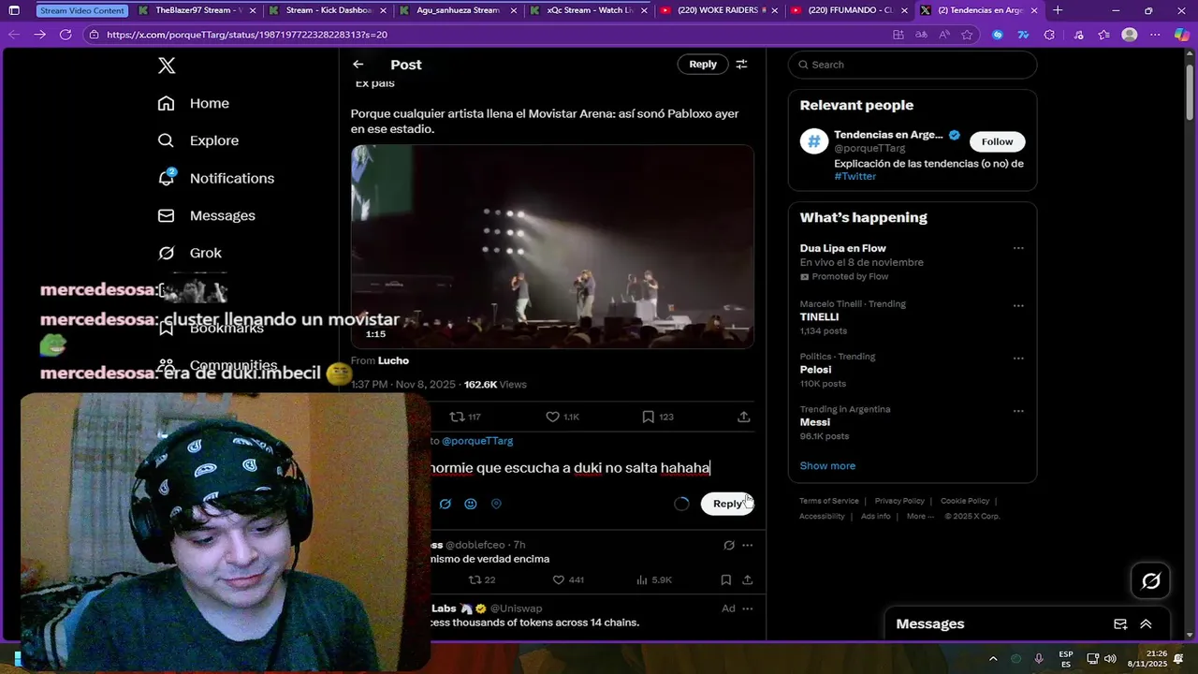
Task: Click Show more under What's happening
Action: (827, 465)
